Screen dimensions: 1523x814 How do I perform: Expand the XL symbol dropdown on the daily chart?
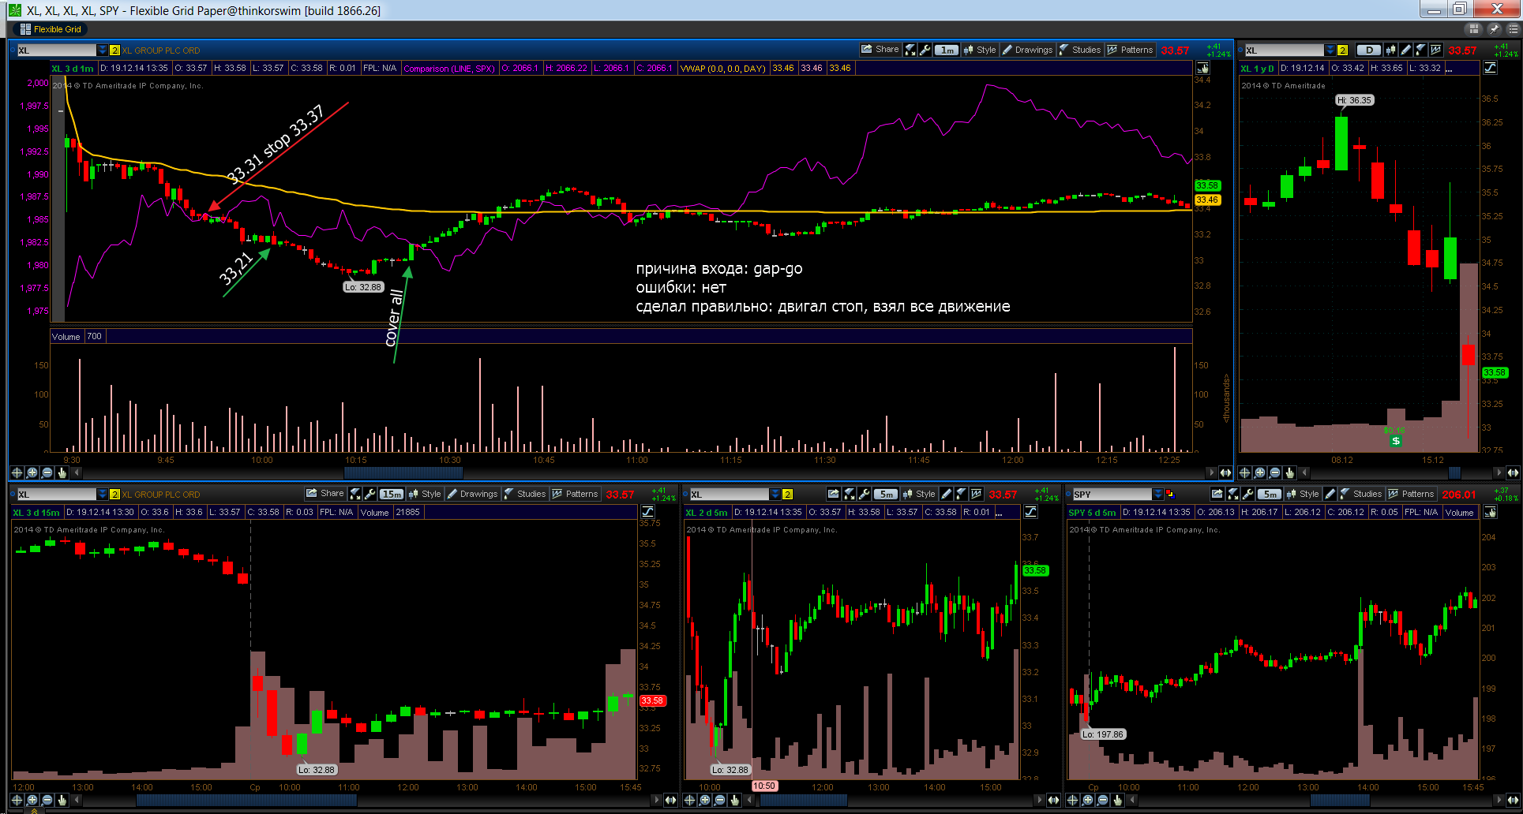1330,50
